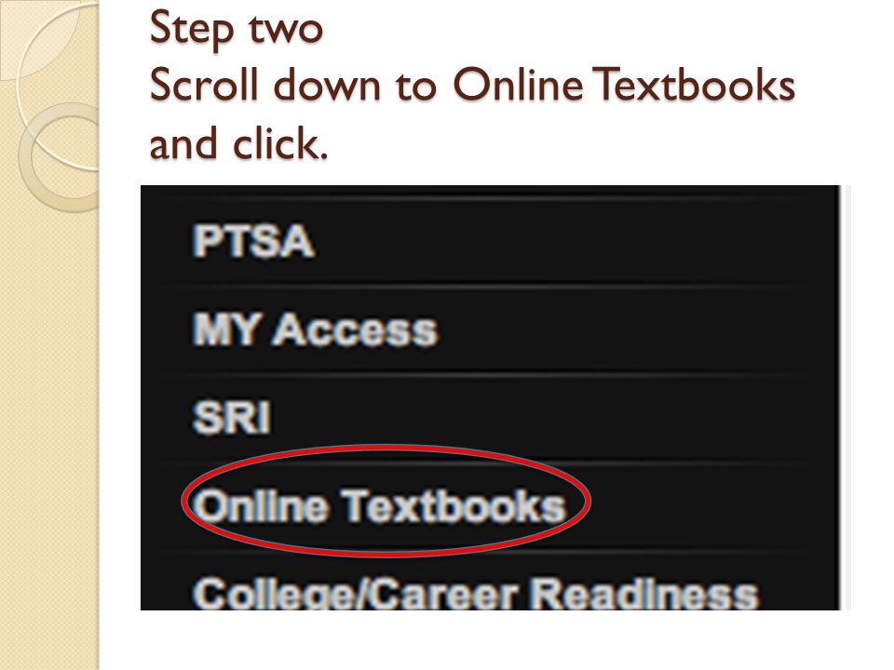Click the "Access" word in MY Access
The height and width of the screenshot is (670, 894).
click(355, 330)
